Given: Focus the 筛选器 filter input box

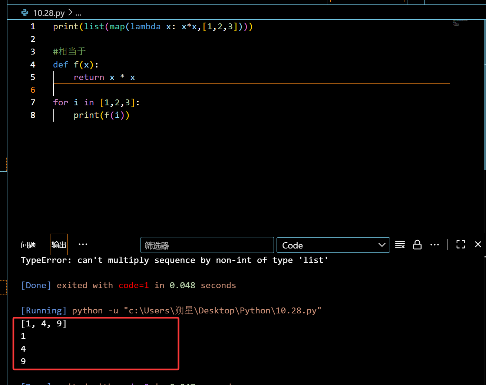Looking at the screenshot, I should tap(207, 245).
